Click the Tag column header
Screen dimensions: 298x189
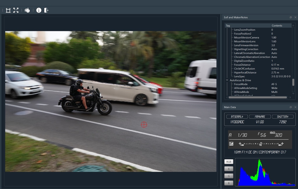coord(247,26)
